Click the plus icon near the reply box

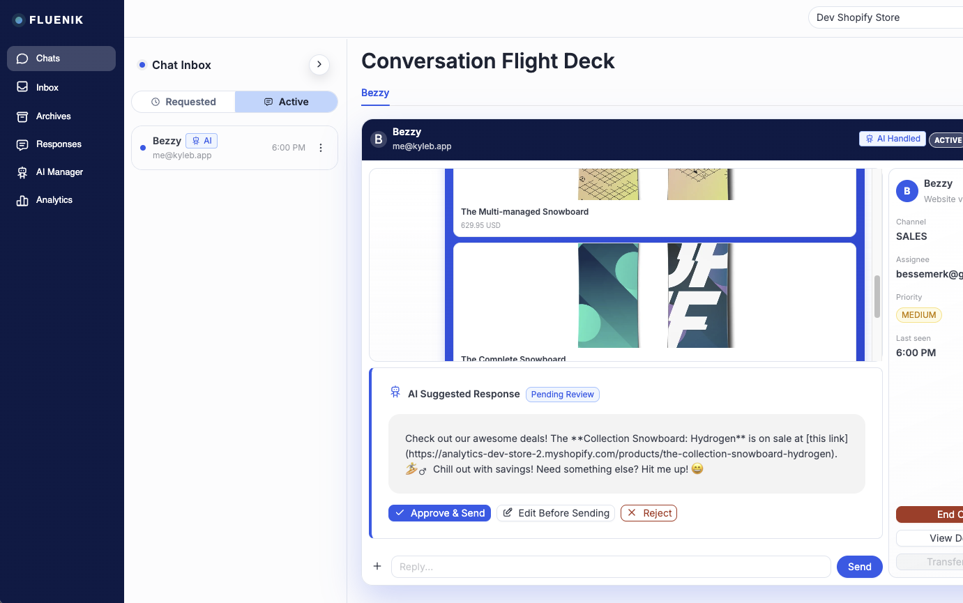click(x=377, y=566)
